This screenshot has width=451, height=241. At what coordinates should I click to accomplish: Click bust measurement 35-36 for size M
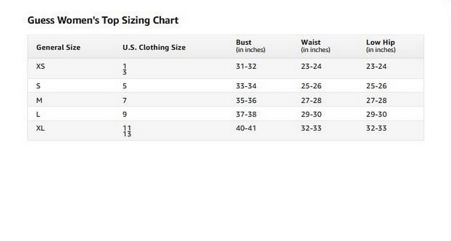pos(246,100)
